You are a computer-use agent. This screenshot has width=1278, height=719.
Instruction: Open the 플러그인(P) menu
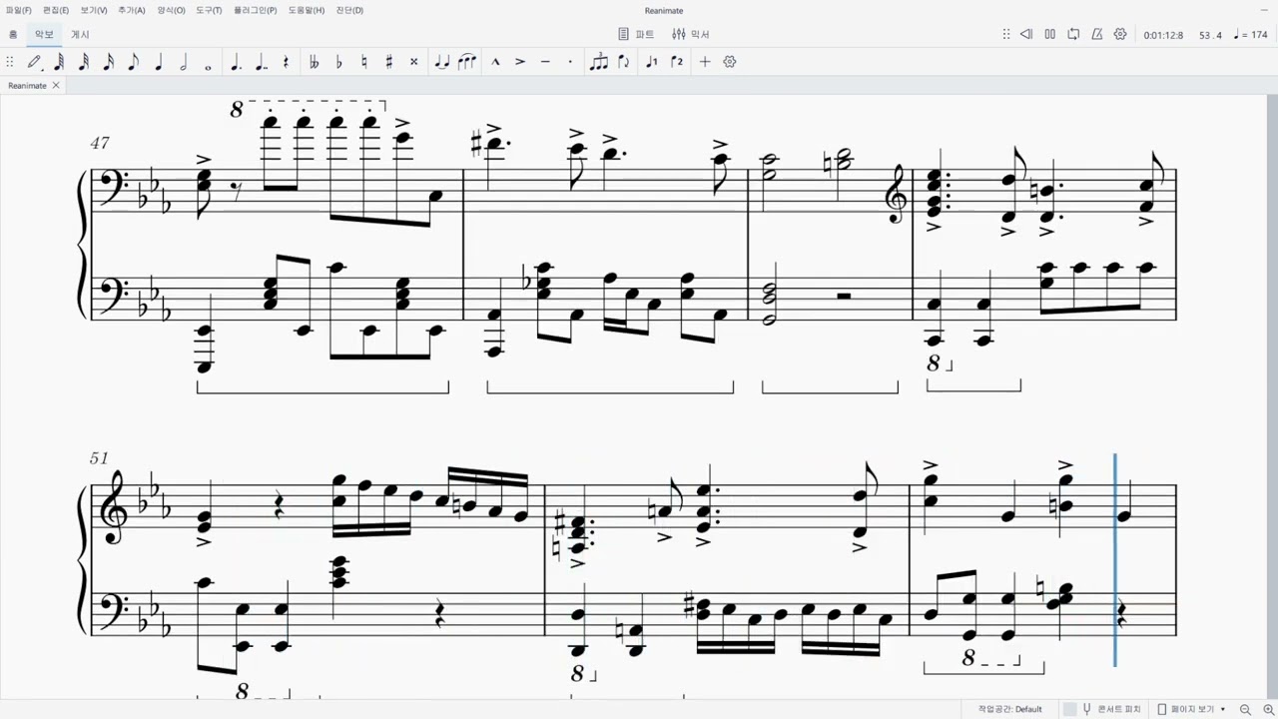click(256, 10)
